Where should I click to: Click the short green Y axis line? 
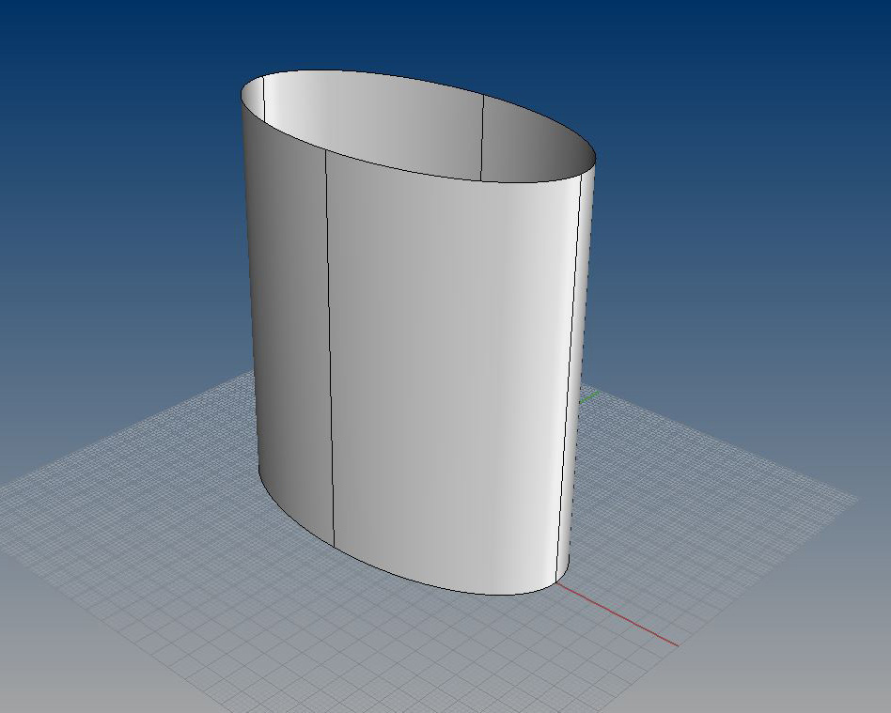pyautogui.click(x=589, y=395)
